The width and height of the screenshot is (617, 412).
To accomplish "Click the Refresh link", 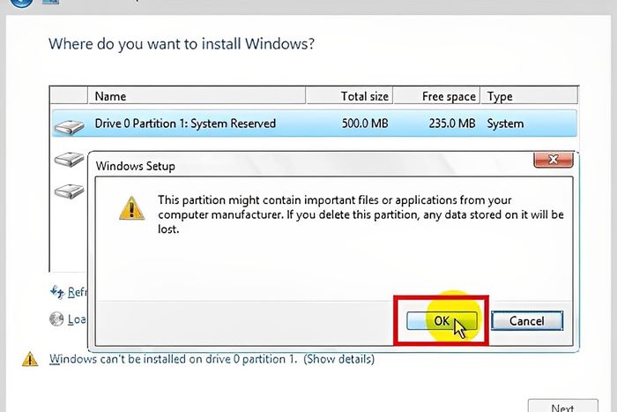I will 78,292.
